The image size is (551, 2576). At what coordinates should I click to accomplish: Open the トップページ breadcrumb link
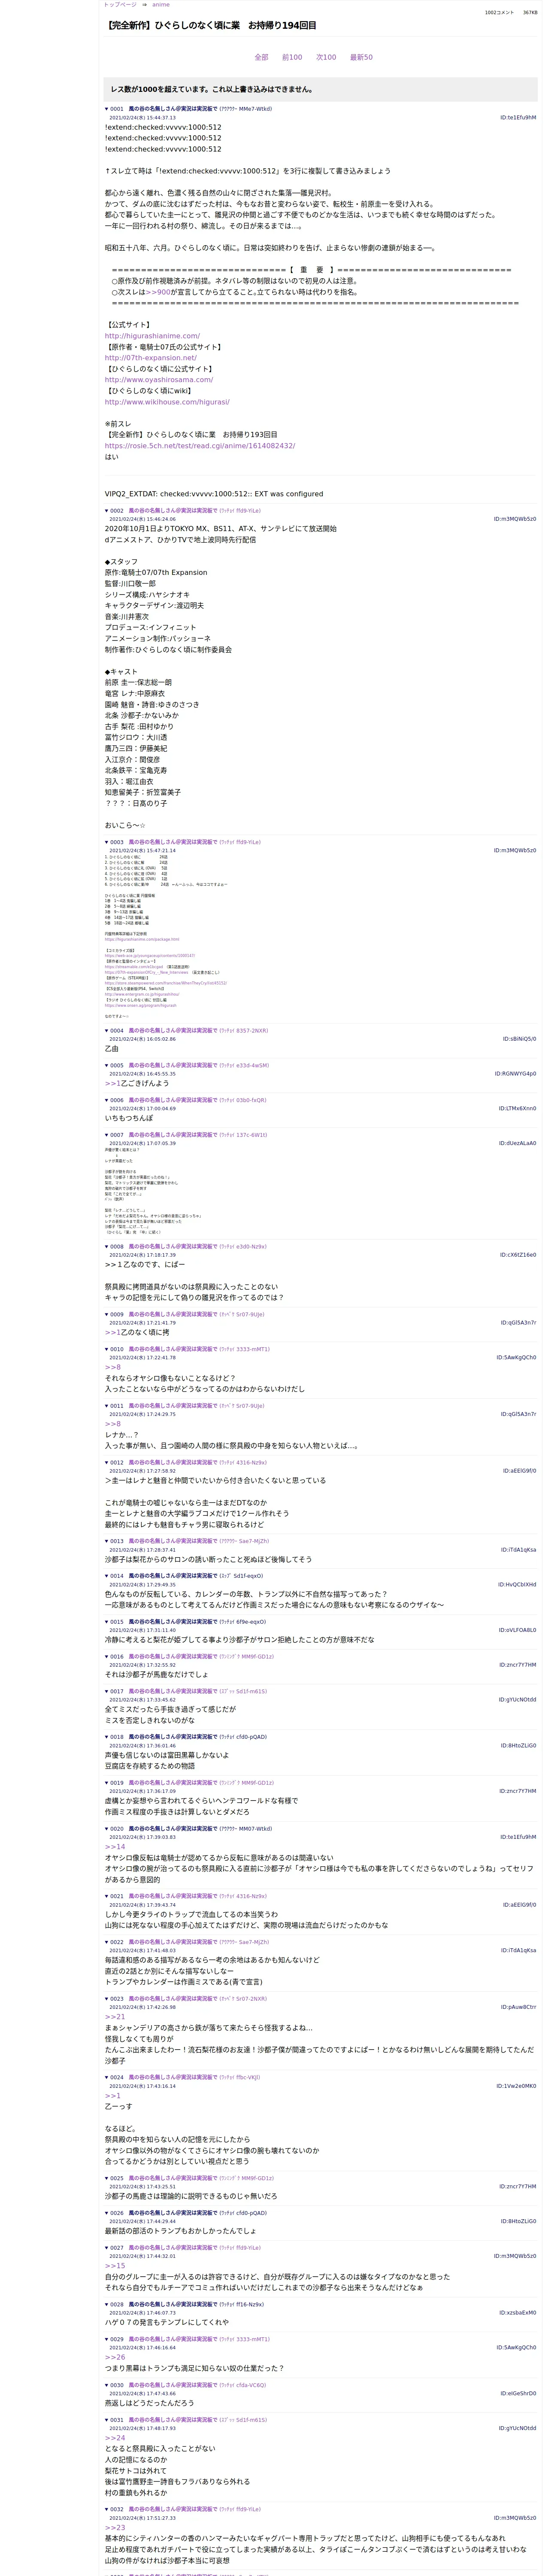(120, 5)
